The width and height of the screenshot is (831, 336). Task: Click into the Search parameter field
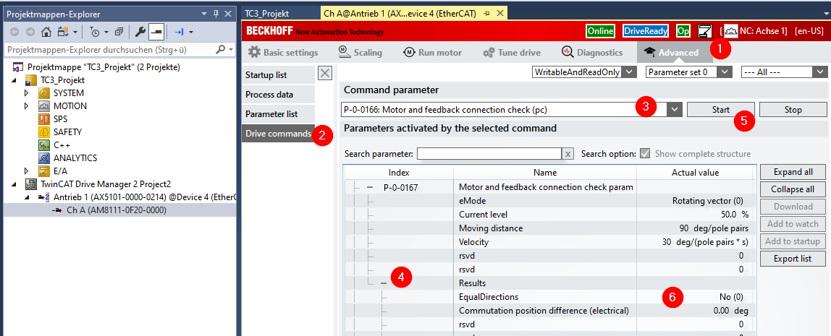click(x=489, y=154)
